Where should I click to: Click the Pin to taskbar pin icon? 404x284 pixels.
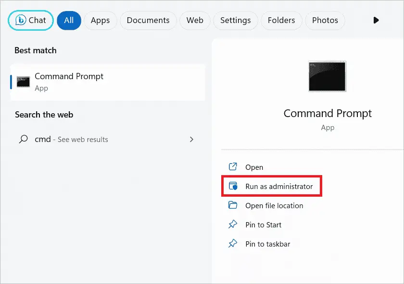[232, 244]
